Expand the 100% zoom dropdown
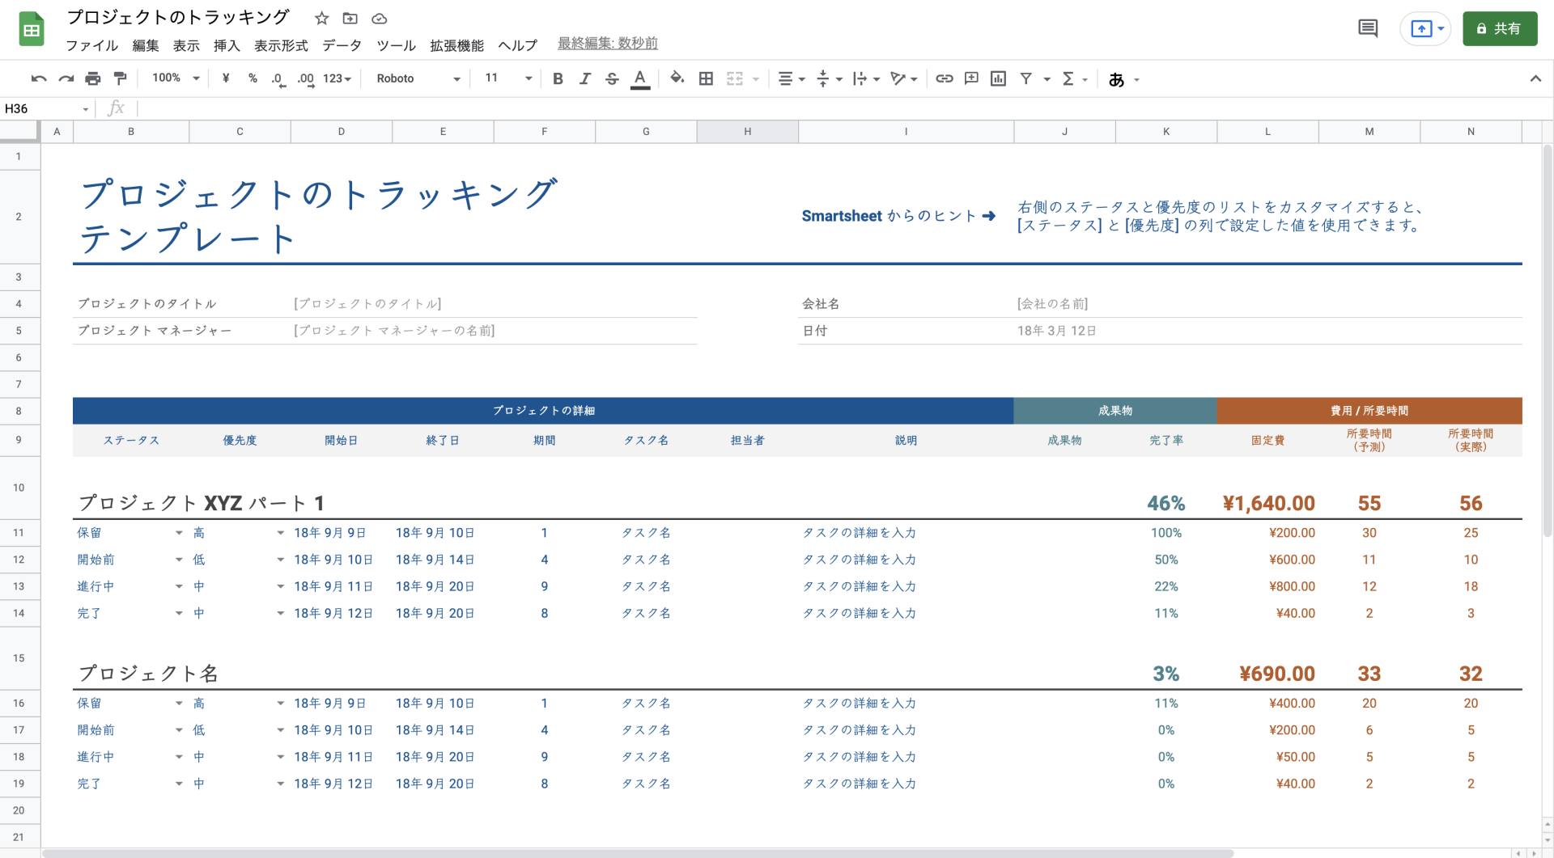Image resolution: width=1554 pixels, height=858 pixels. coord(176,78)
